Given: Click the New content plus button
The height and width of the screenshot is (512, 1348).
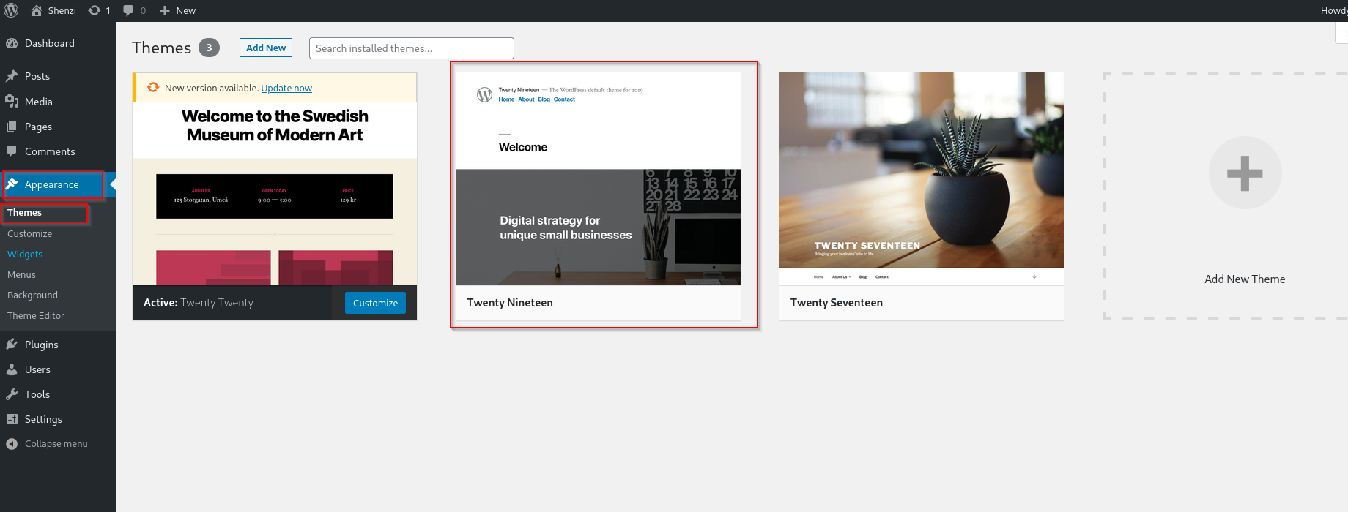Looking at the screenshot, I should 177,10.
